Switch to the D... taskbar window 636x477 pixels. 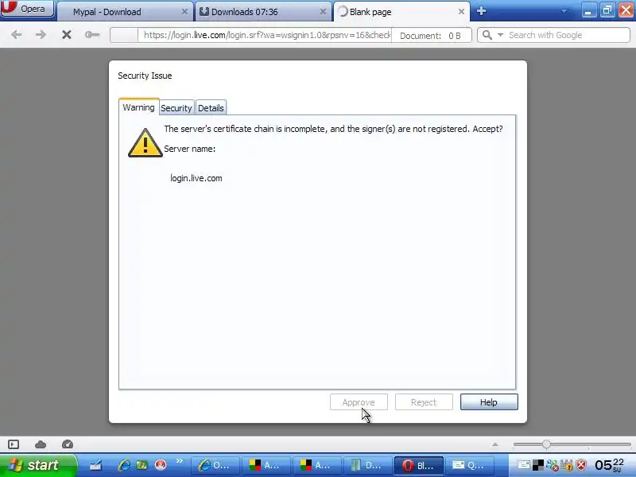pos(368,465)
